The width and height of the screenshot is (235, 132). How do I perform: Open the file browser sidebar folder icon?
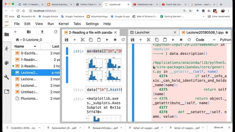pos(7,34)
